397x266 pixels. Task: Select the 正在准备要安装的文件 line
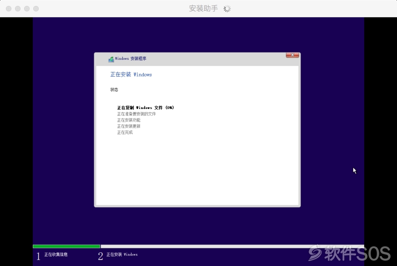(137, 114)
